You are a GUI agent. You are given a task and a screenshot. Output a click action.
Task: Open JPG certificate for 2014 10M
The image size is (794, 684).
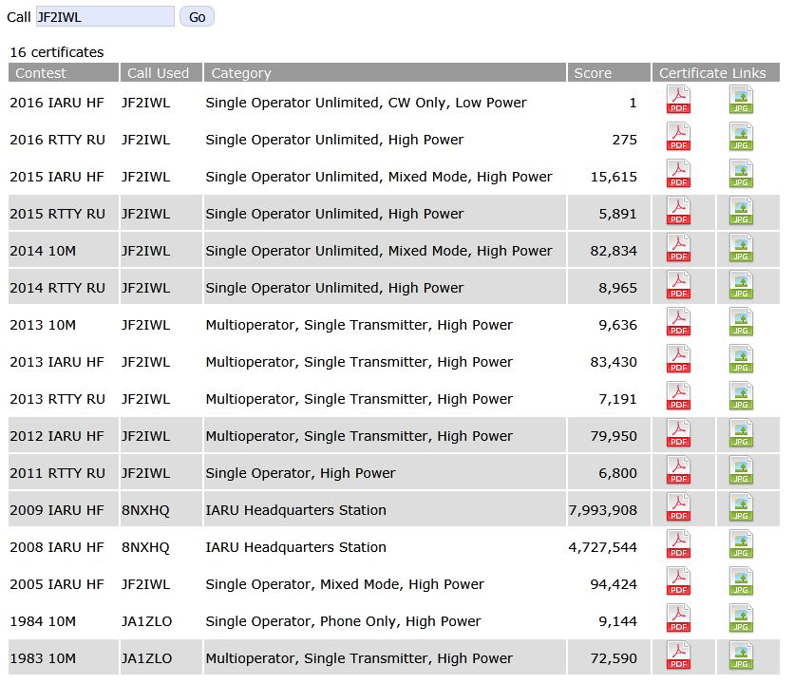pyautogui.click(x=741, y=248)
